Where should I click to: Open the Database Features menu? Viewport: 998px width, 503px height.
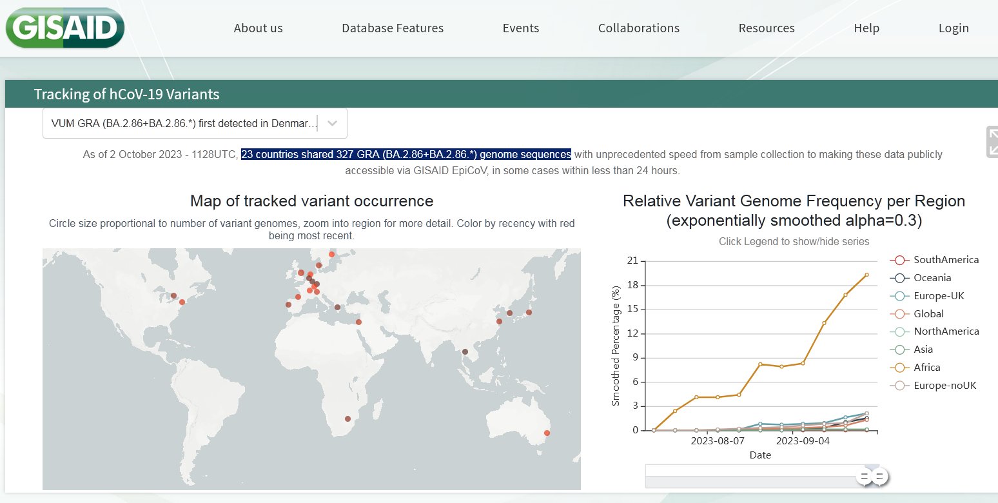(393, 28)
